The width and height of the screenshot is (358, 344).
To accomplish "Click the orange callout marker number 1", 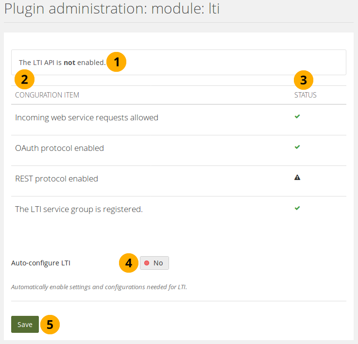I will (x=116, y=62).
